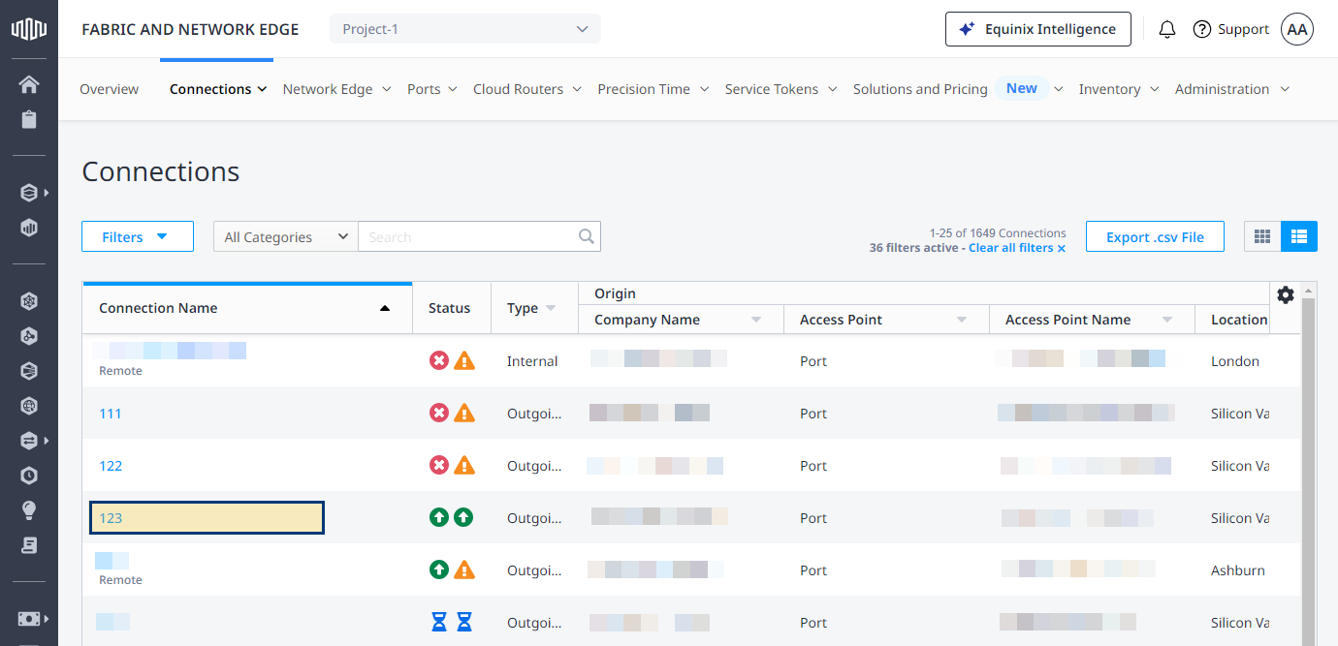The height and width of the screenshot is (646, 1338).
Task: Expand the Precision Time menu chevron
Action: click(x=704, y=89)
